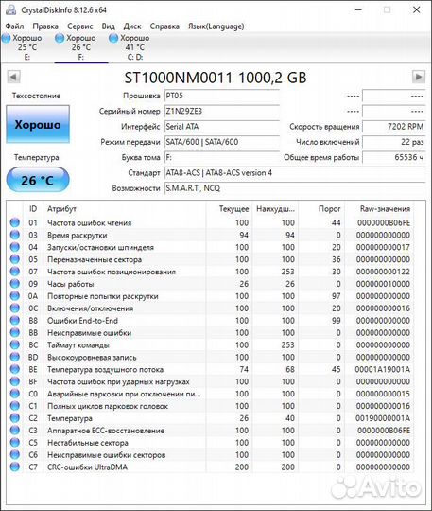Click status circle for Высокоуровневая запись
Image resolution: width=432 pixels, height=511 pixels.
pos(14,357)
